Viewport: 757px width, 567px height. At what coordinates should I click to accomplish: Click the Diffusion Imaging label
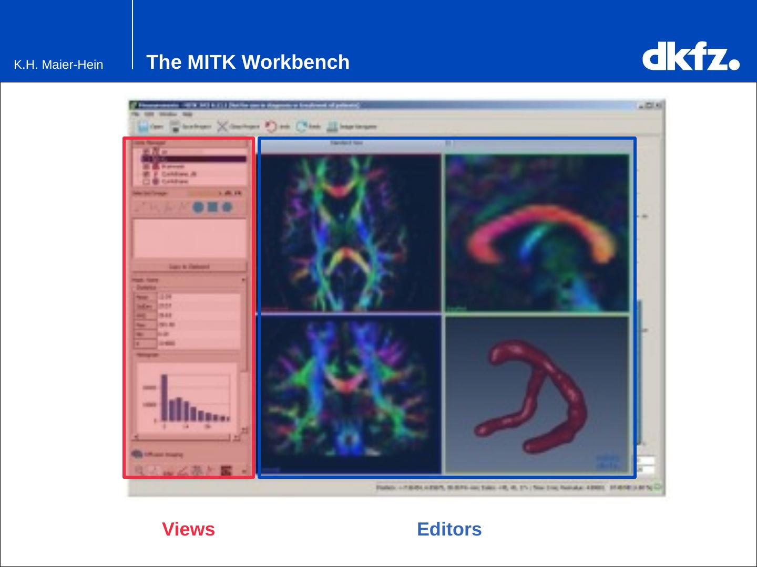coord(164,455)
